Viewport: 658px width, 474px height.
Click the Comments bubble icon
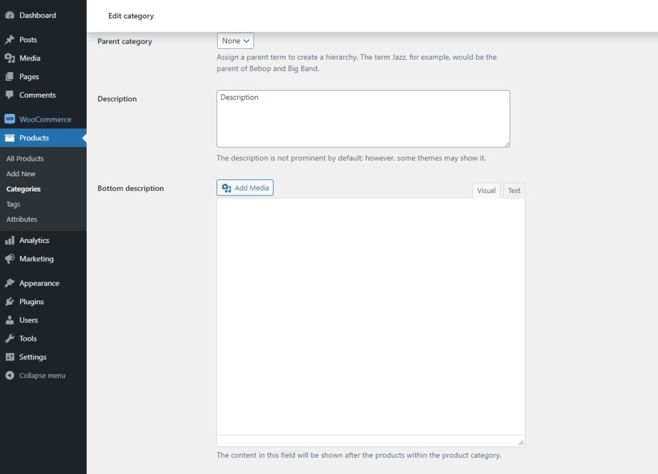coord(10,95)
